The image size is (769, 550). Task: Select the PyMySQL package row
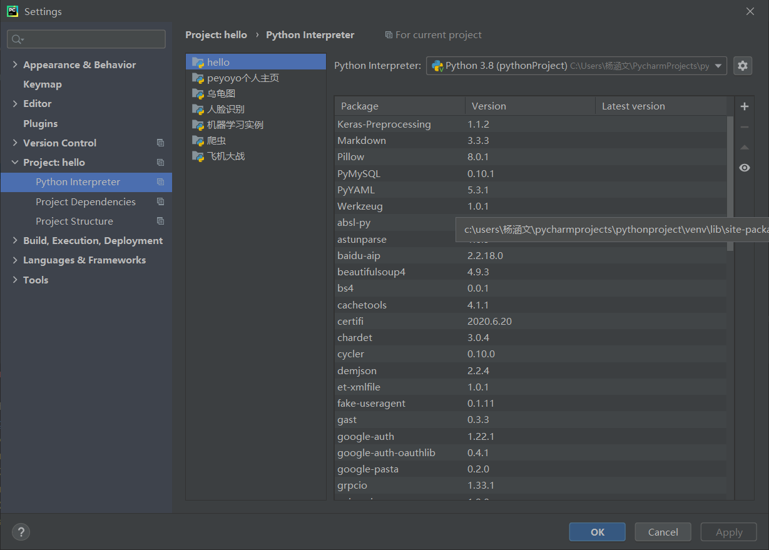(x=531, y=173)
